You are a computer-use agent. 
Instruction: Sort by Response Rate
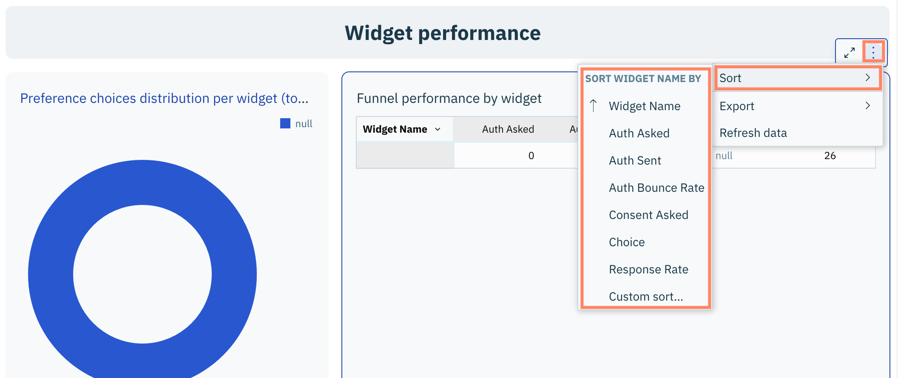[648, 270]
